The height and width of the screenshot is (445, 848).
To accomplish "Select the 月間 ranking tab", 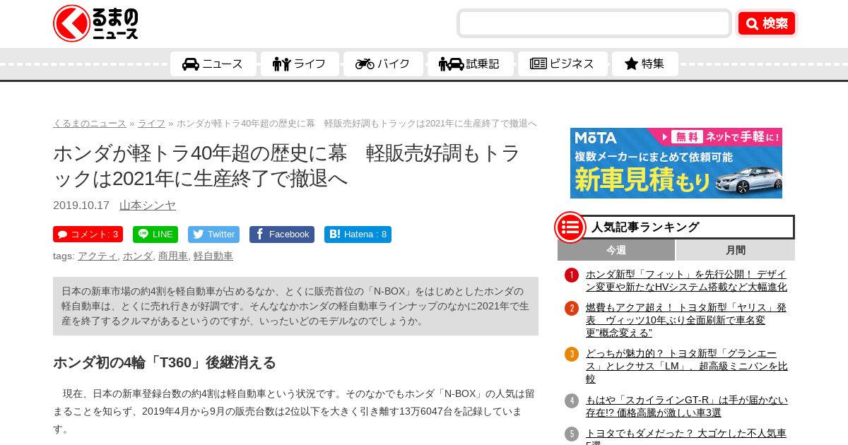I will (x=736, y=250).
